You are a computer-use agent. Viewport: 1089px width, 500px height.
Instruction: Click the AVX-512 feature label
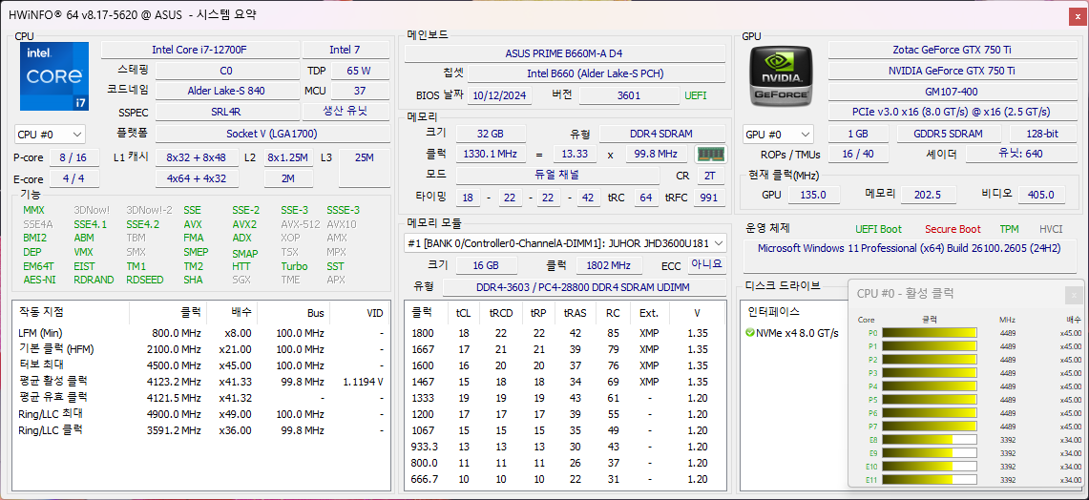[300, 224]
